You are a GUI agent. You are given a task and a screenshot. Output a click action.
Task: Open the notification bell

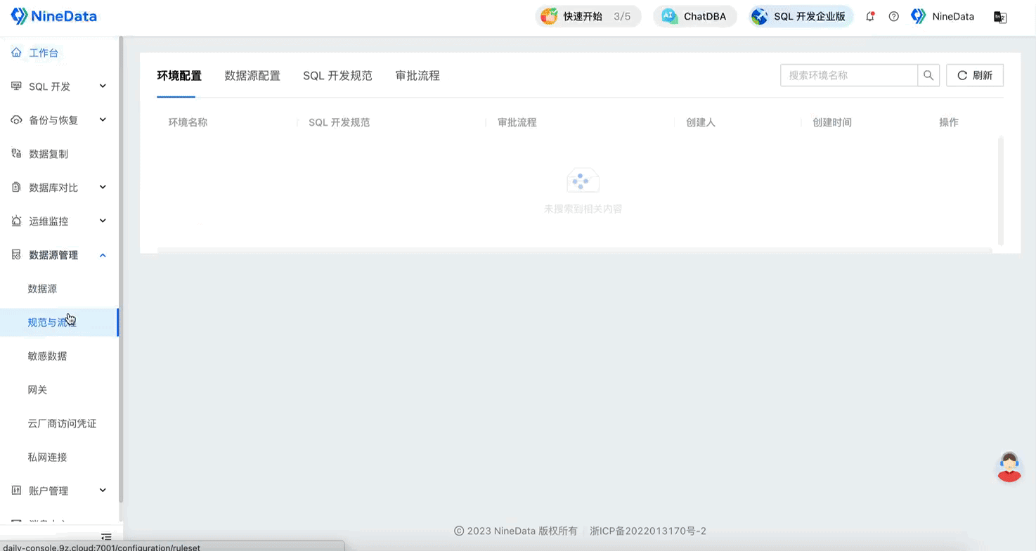[870, 16]
